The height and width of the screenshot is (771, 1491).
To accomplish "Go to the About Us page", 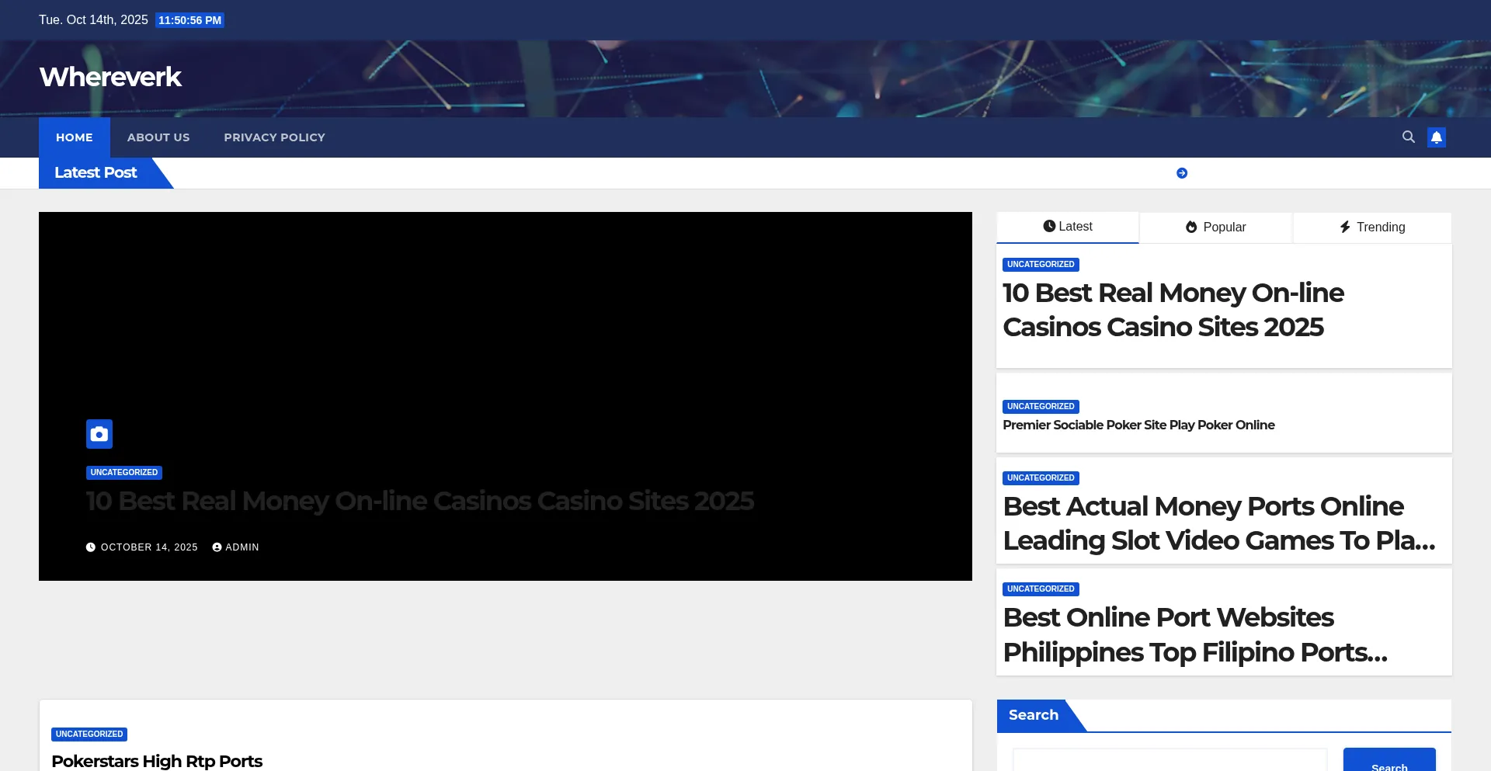I will click(x=158, y=137).
